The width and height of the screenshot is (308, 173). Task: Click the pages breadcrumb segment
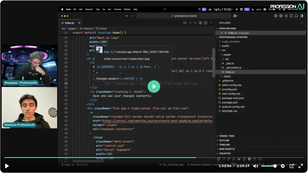point(72,29)
